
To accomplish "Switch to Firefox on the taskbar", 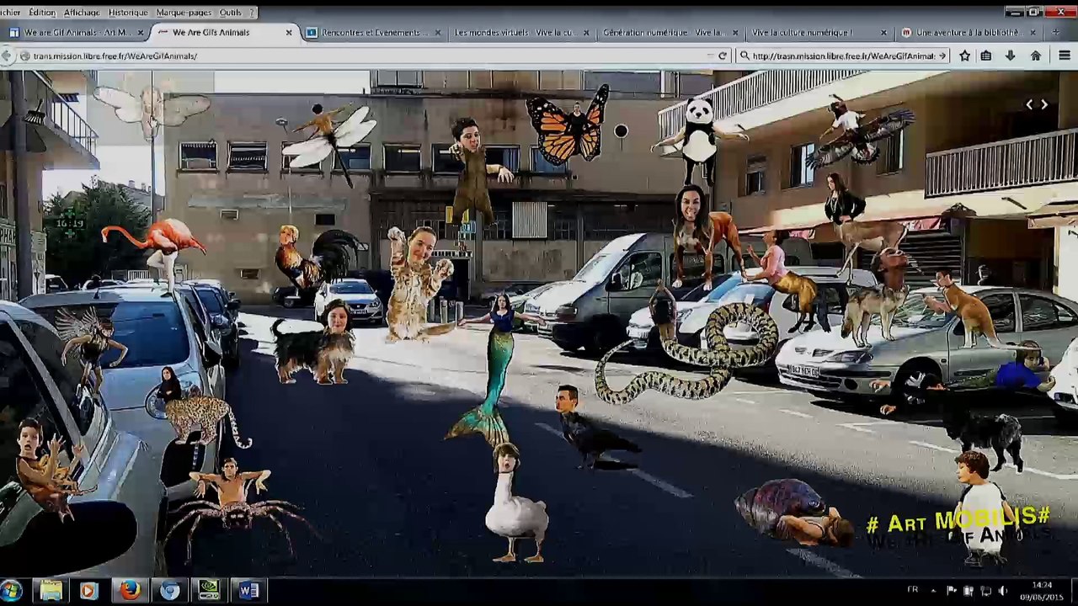I will 130,591.
